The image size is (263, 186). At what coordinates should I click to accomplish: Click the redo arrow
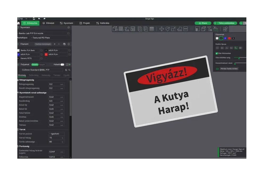coord(44,19)
